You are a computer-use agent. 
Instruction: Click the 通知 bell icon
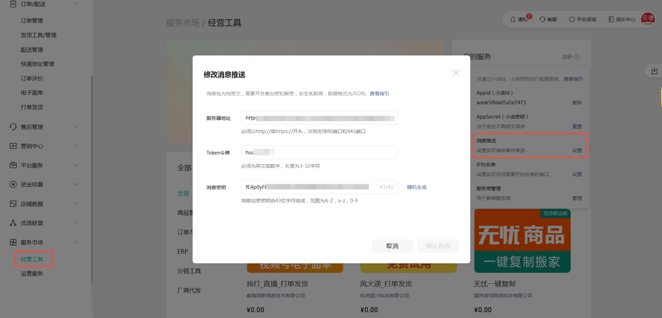[513, 19]
